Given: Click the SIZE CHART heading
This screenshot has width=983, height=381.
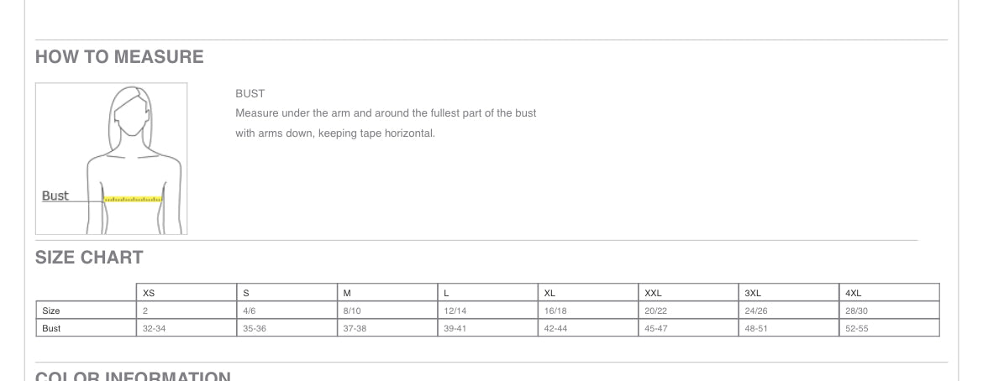Looking at the screenshot, I should coord(89,258).
